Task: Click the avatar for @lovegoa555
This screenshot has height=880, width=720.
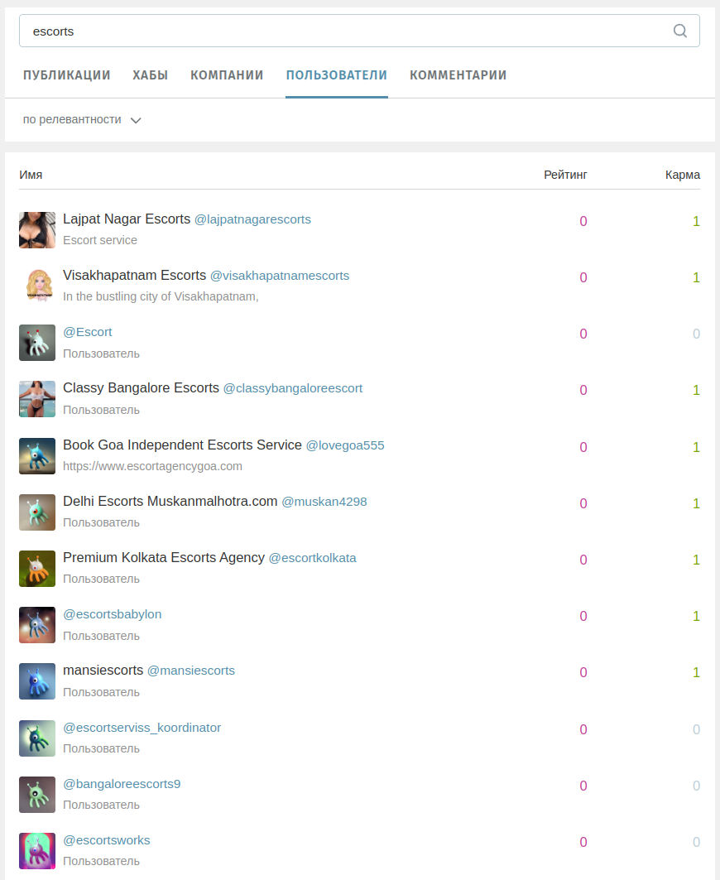Action: [x=37, y=455]
